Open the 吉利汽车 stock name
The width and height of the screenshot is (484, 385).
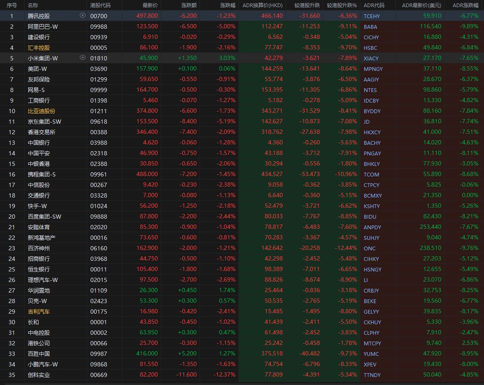tap(38, 311)
